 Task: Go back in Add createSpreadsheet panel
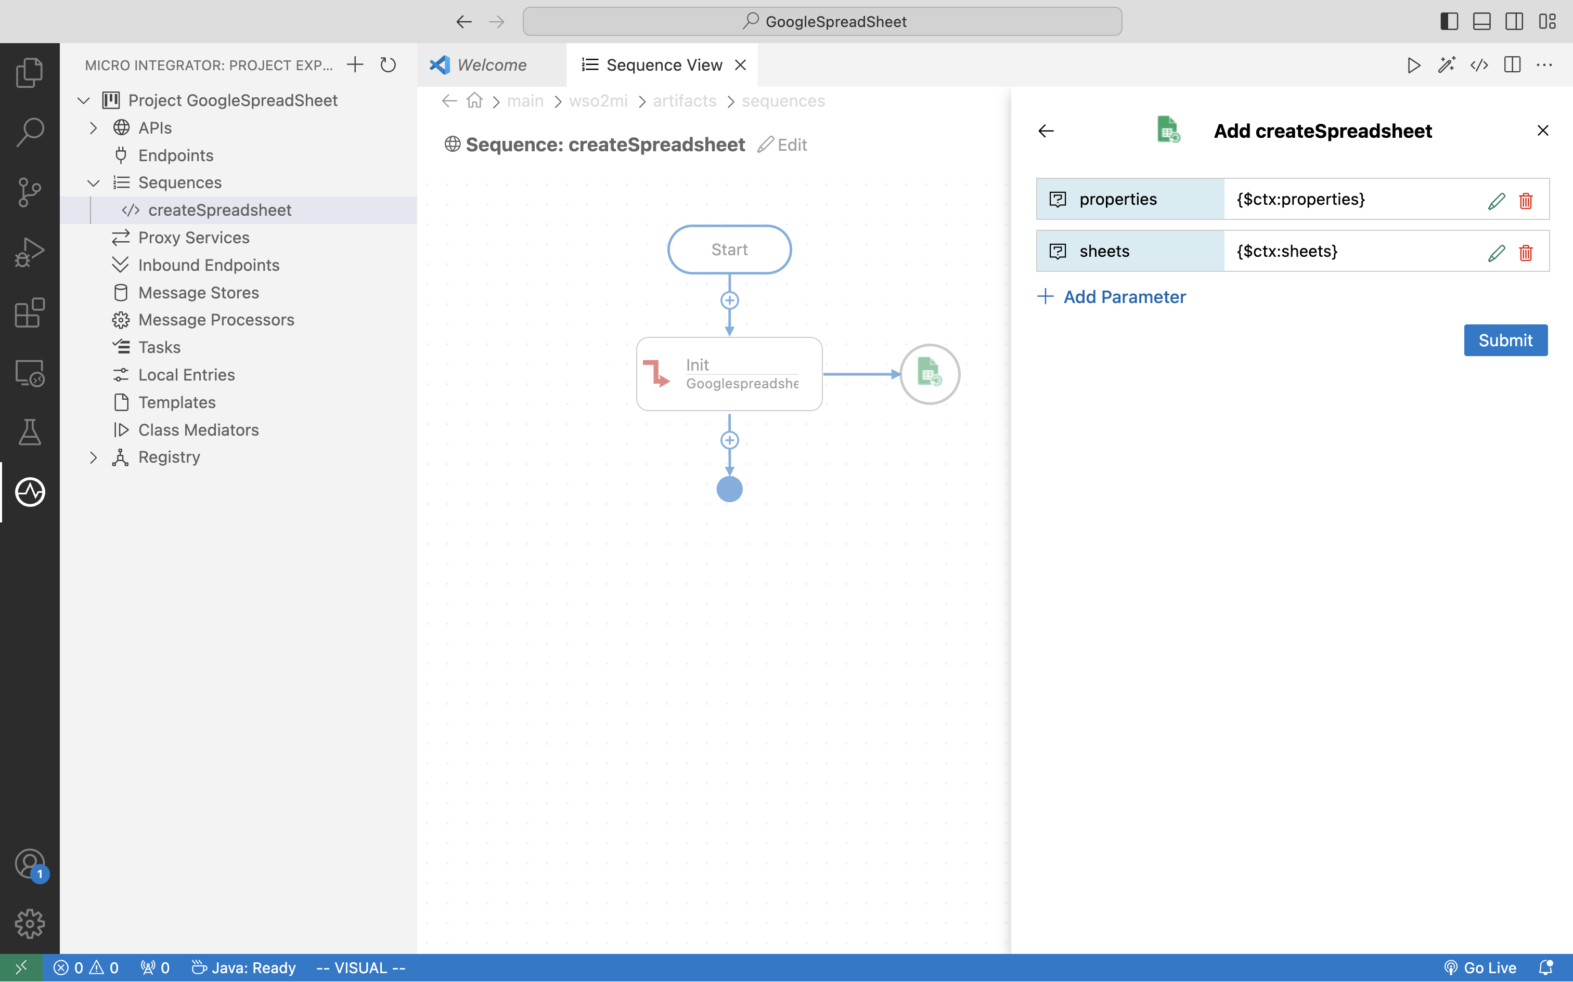tap(1046, 131)
